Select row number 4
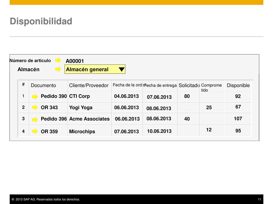The image size is (273, 204). (23, 131)
